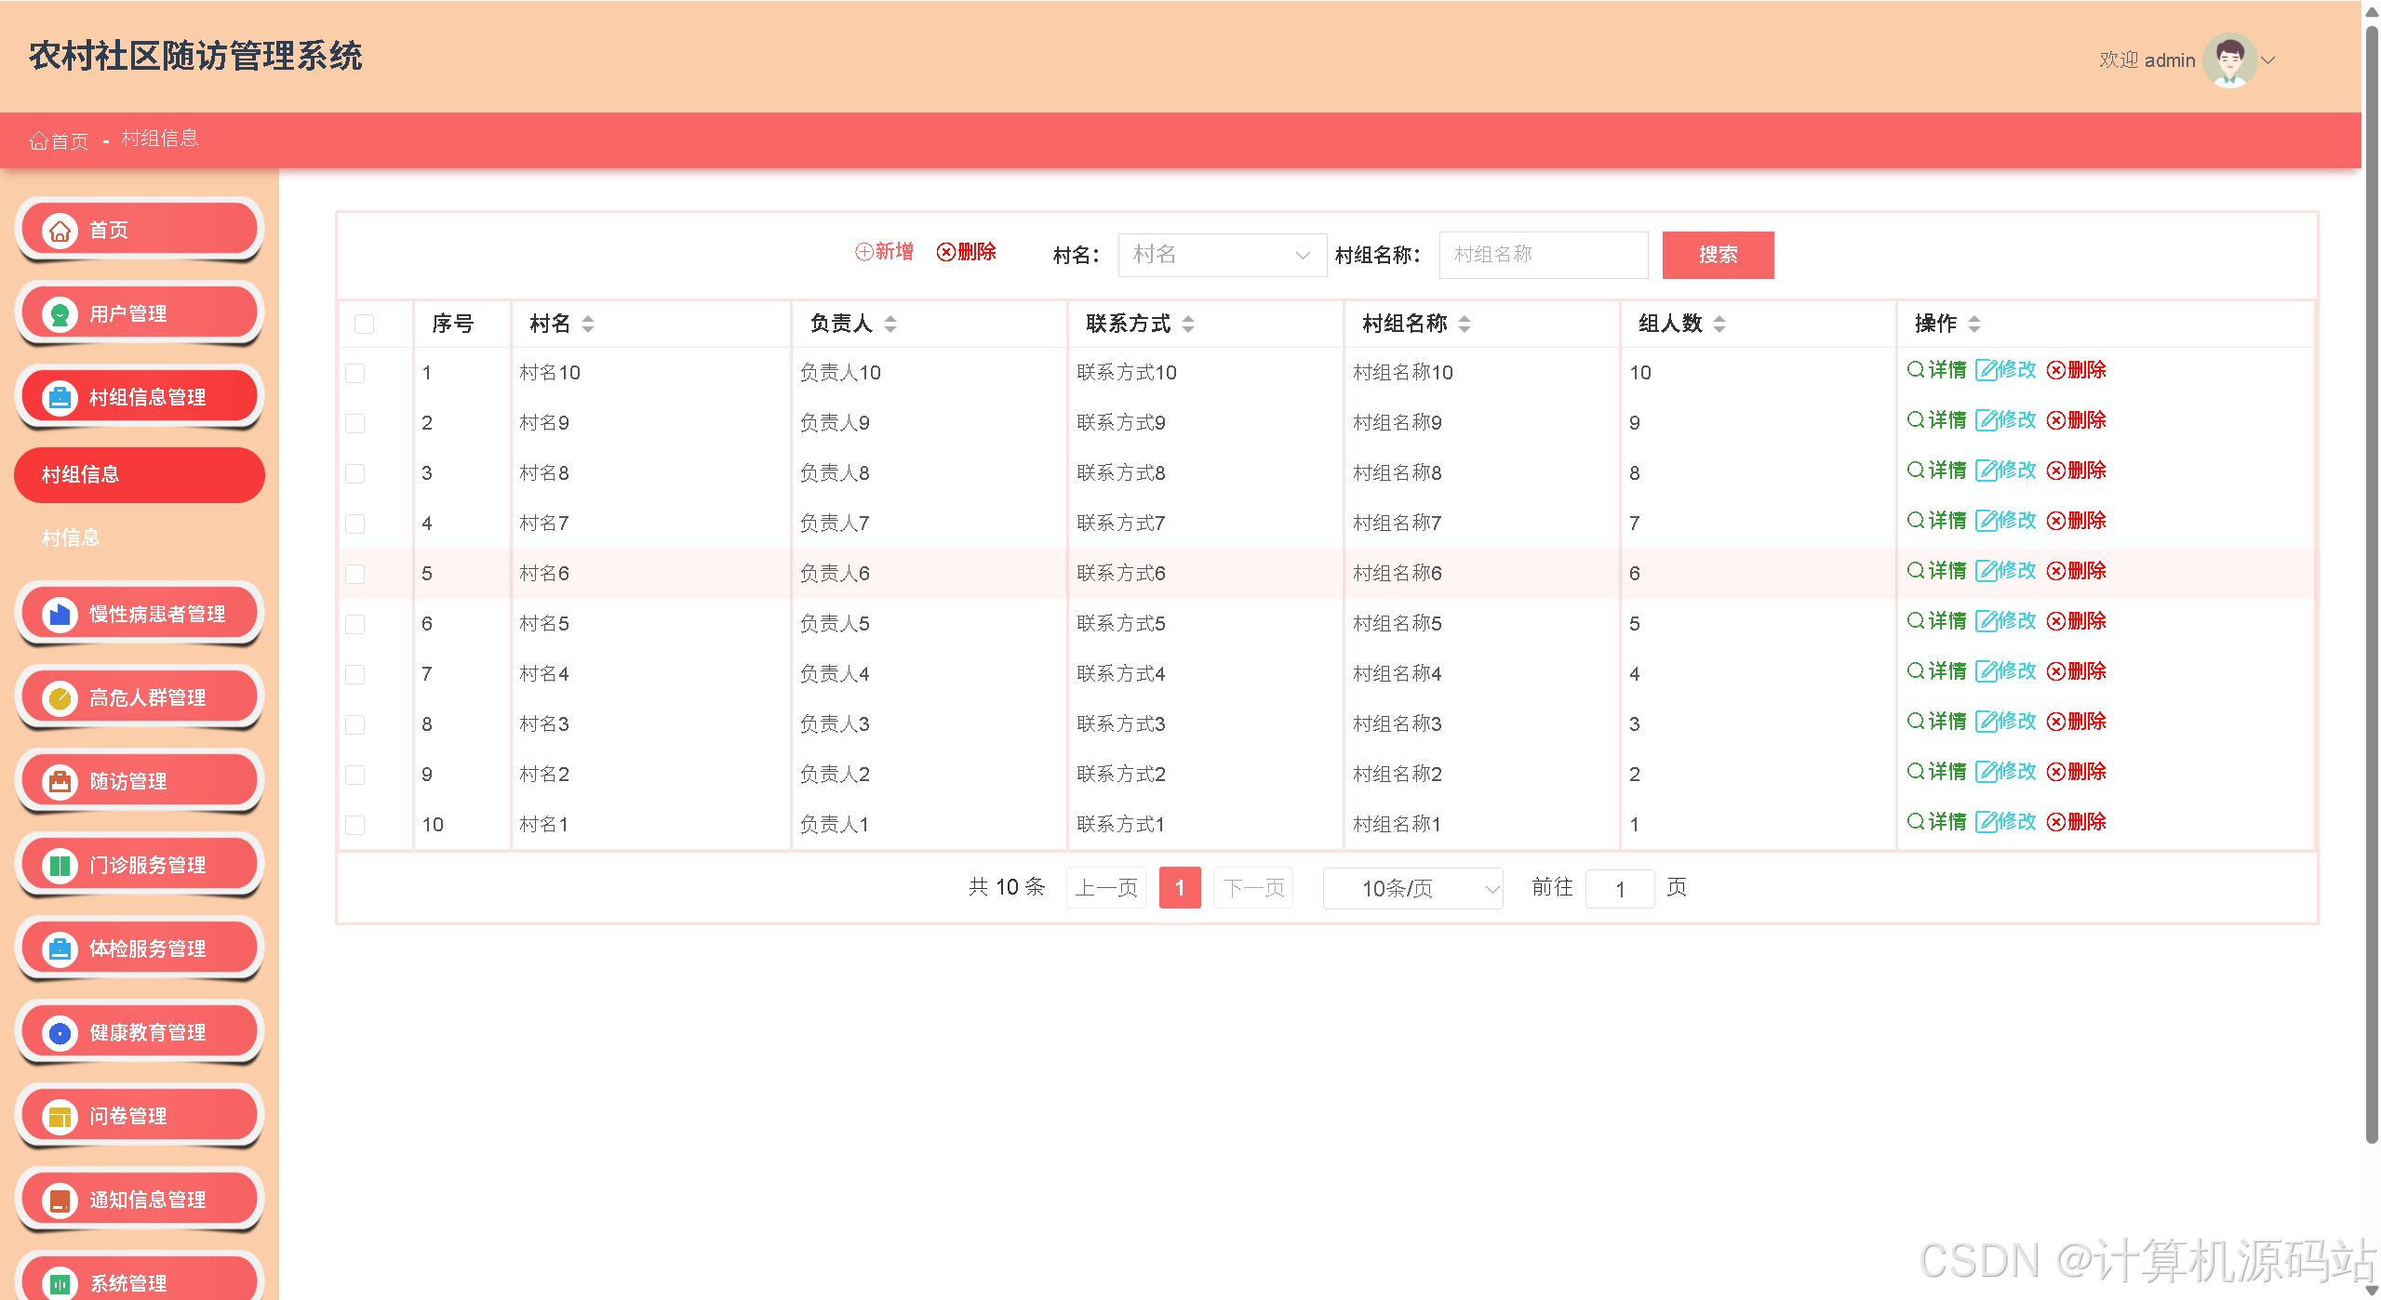The height and width of the screenshot is (1300, 2381).
Task: Click magnifier 详情 icon for 村名7
Action: tap(1916, 520)
